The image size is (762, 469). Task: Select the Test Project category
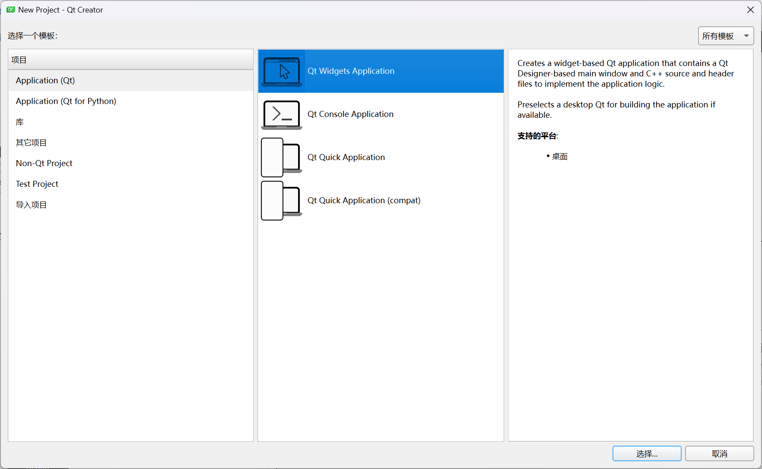(x=130, y=184)
